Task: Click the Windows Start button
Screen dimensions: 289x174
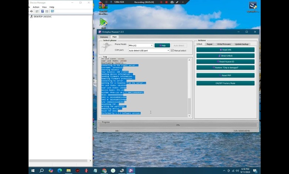Action: (33, 171)
